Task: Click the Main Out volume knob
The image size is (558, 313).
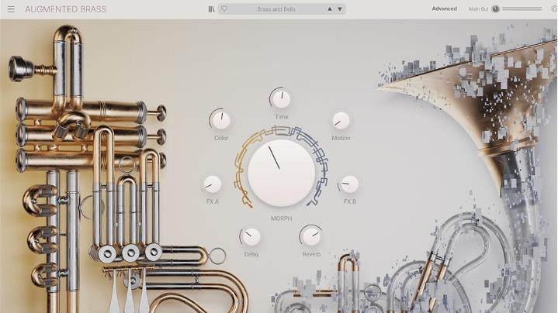Action: (496, 9)
